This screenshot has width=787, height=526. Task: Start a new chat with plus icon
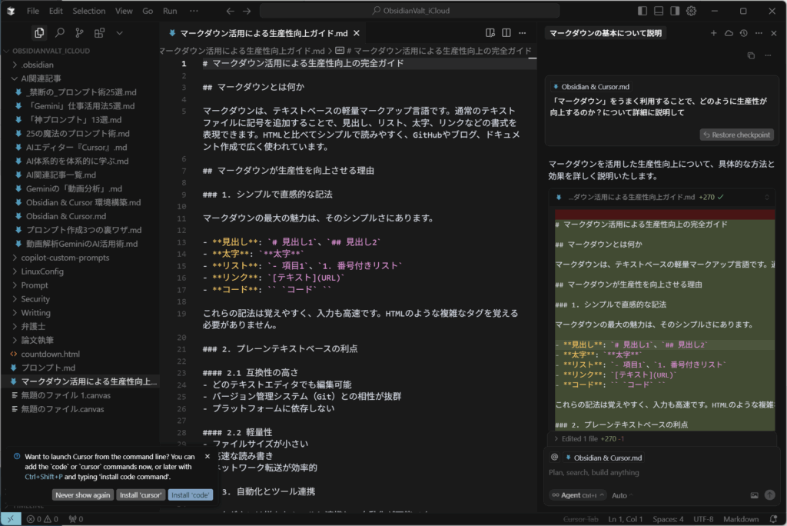coord(713,33)
